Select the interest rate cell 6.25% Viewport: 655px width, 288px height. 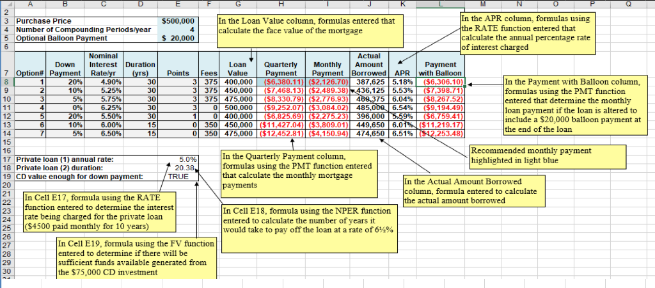[103, 108]
